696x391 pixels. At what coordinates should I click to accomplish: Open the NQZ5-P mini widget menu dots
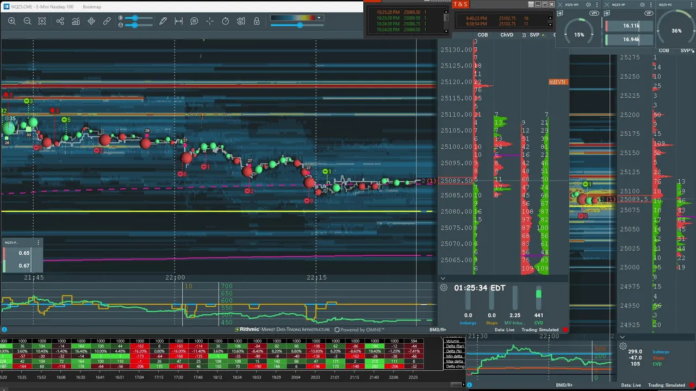point(38,243)
